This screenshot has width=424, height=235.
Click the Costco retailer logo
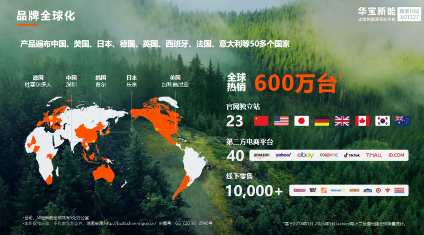coord(300,190)
